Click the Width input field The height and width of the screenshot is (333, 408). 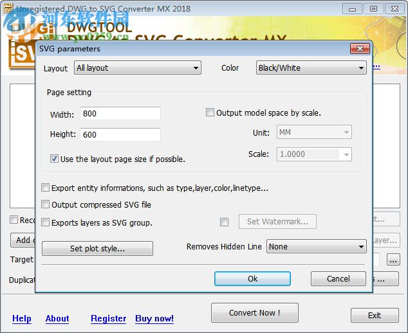pos(120,114)
